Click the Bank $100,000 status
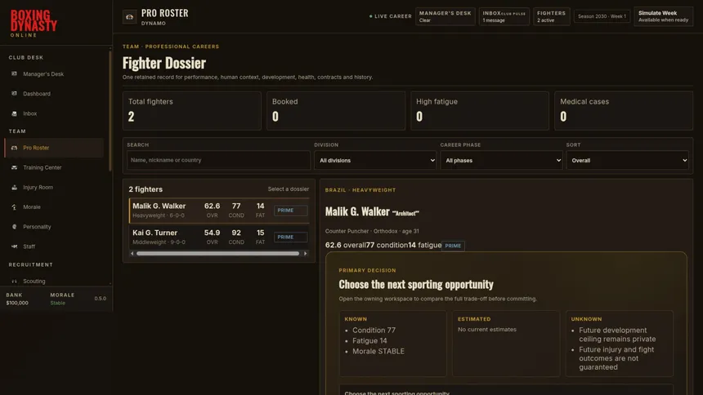Screen dimensions: 703x395 click(17, 299)
